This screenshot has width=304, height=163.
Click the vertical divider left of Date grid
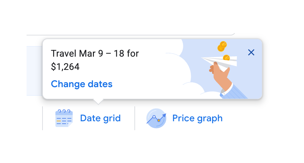coord(43,118)
